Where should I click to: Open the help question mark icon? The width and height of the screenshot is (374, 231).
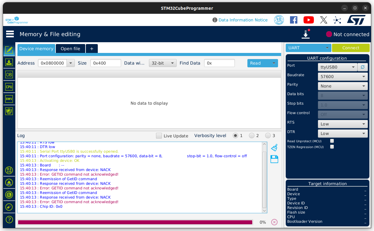point(9,219)
